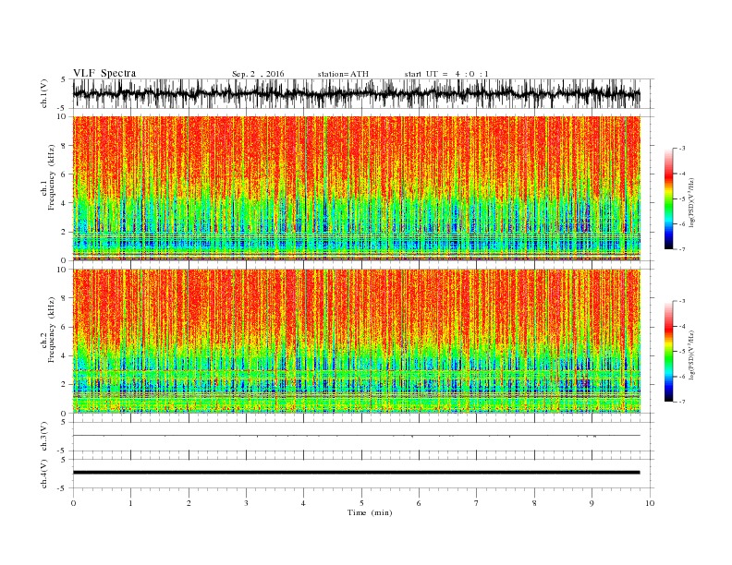Click the ch.1 voltage waveform trace

356,94
